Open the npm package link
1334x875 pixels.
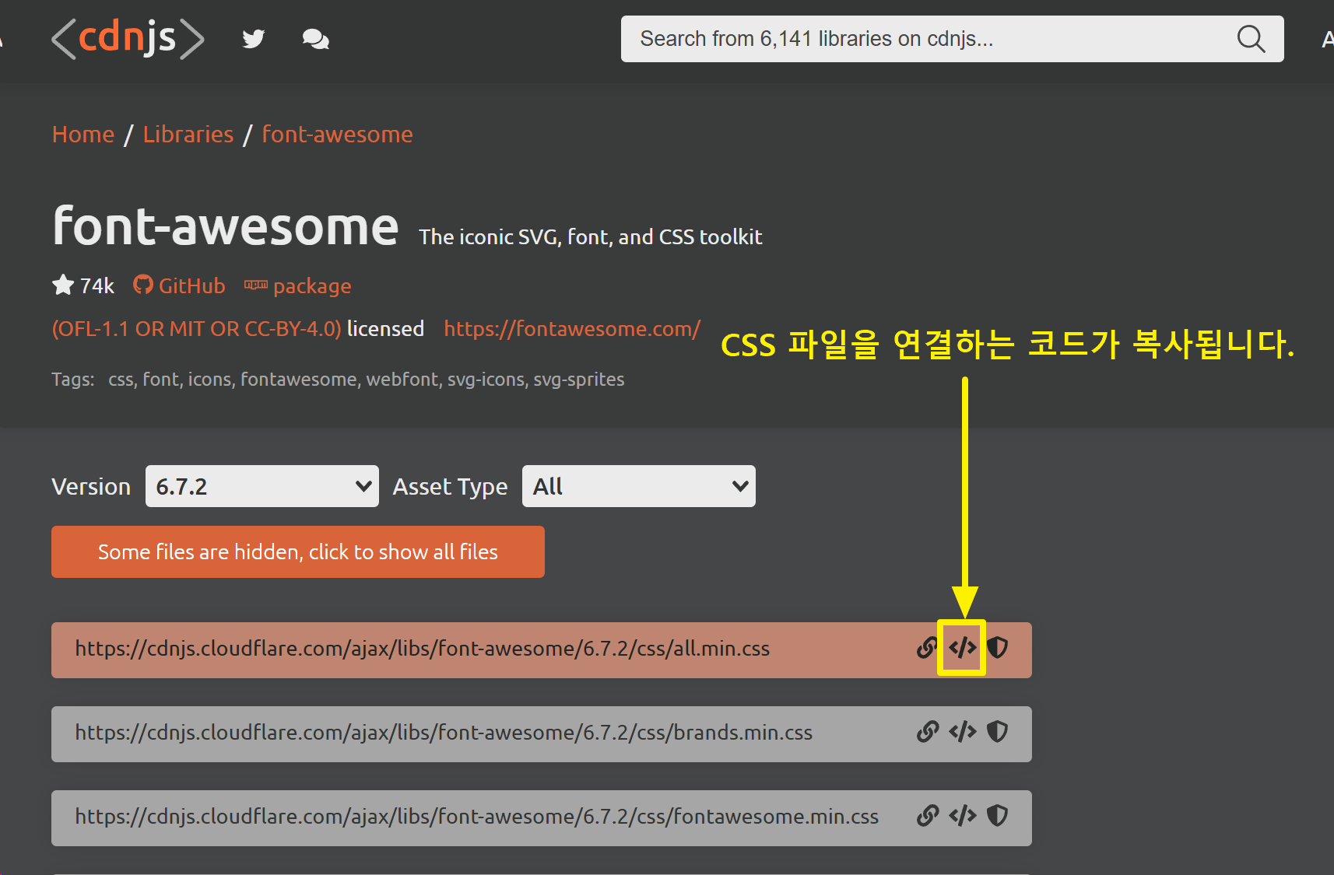312,286
